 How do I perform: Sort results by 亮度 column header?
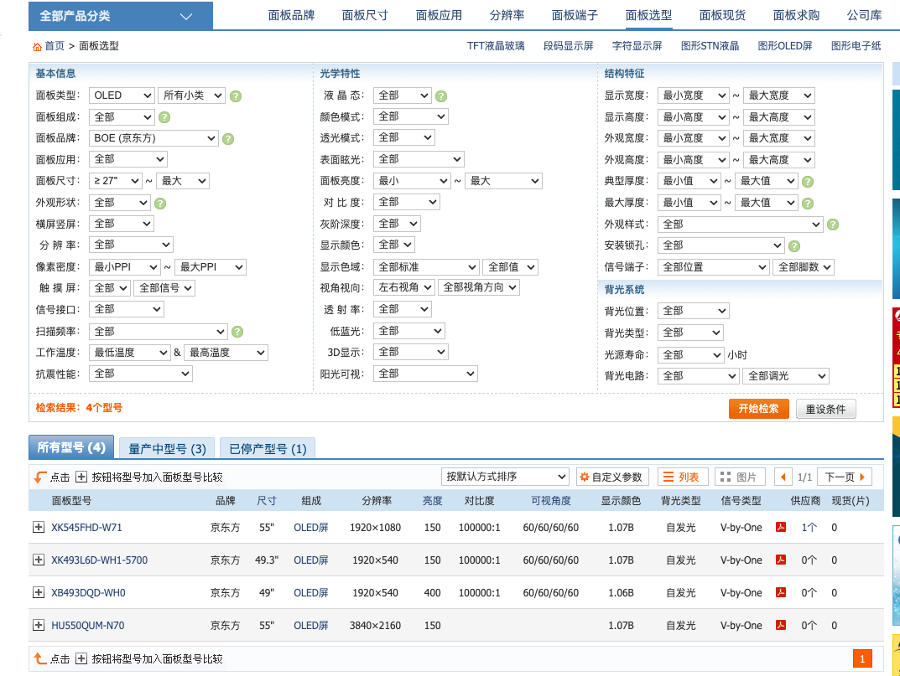[x=432, y=501]
